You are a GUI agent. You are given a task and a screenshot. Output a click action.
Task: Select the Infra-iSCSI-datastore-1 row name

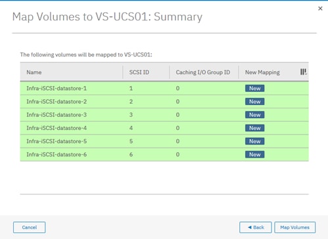57,89
